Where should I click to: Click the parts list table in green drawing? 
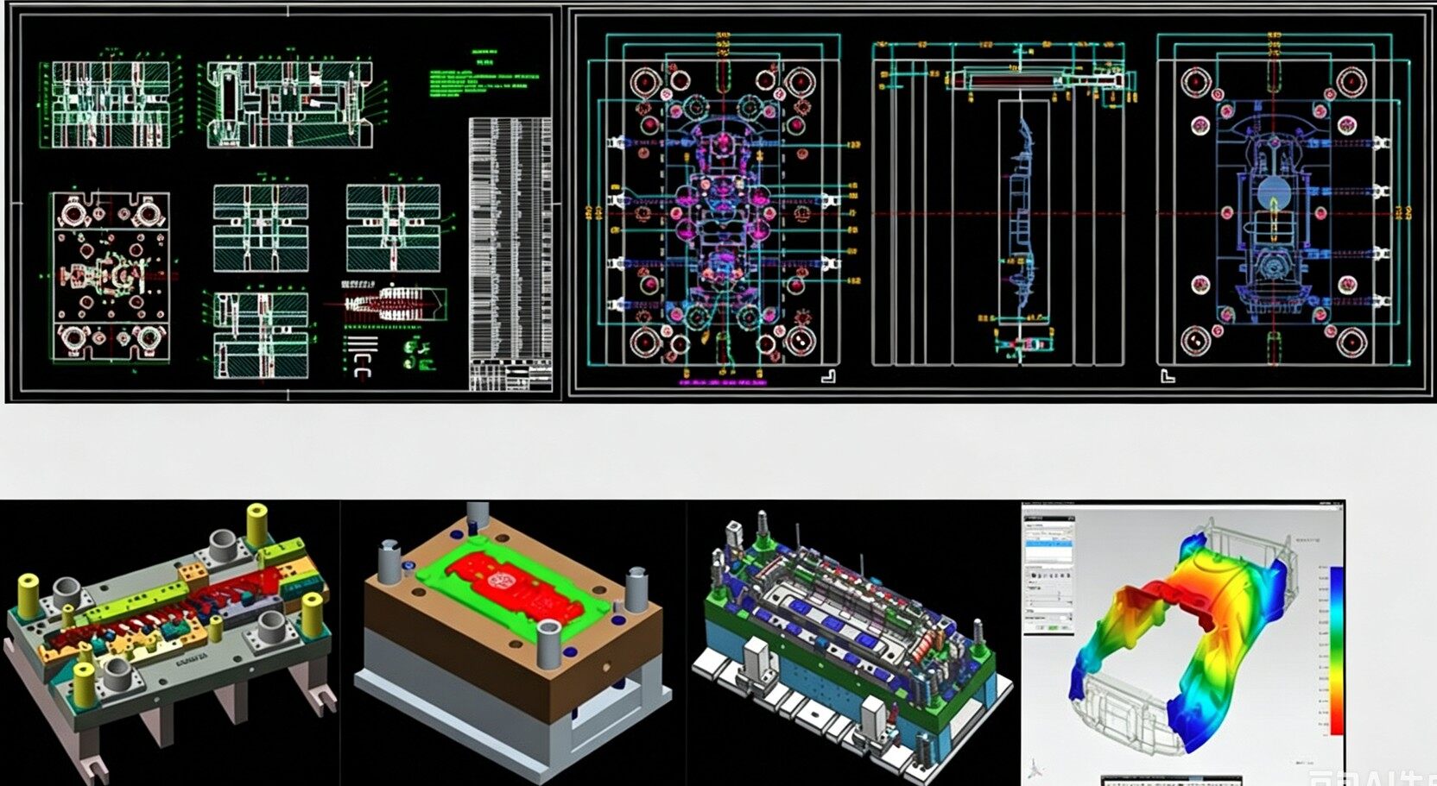tap(510, 254)
